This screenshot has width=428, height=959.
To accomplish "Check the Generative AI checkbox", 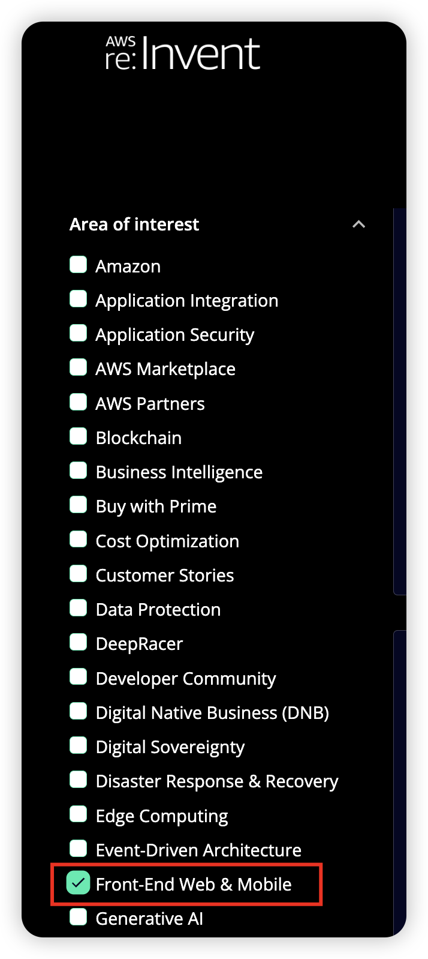I will tap(79, 917).
